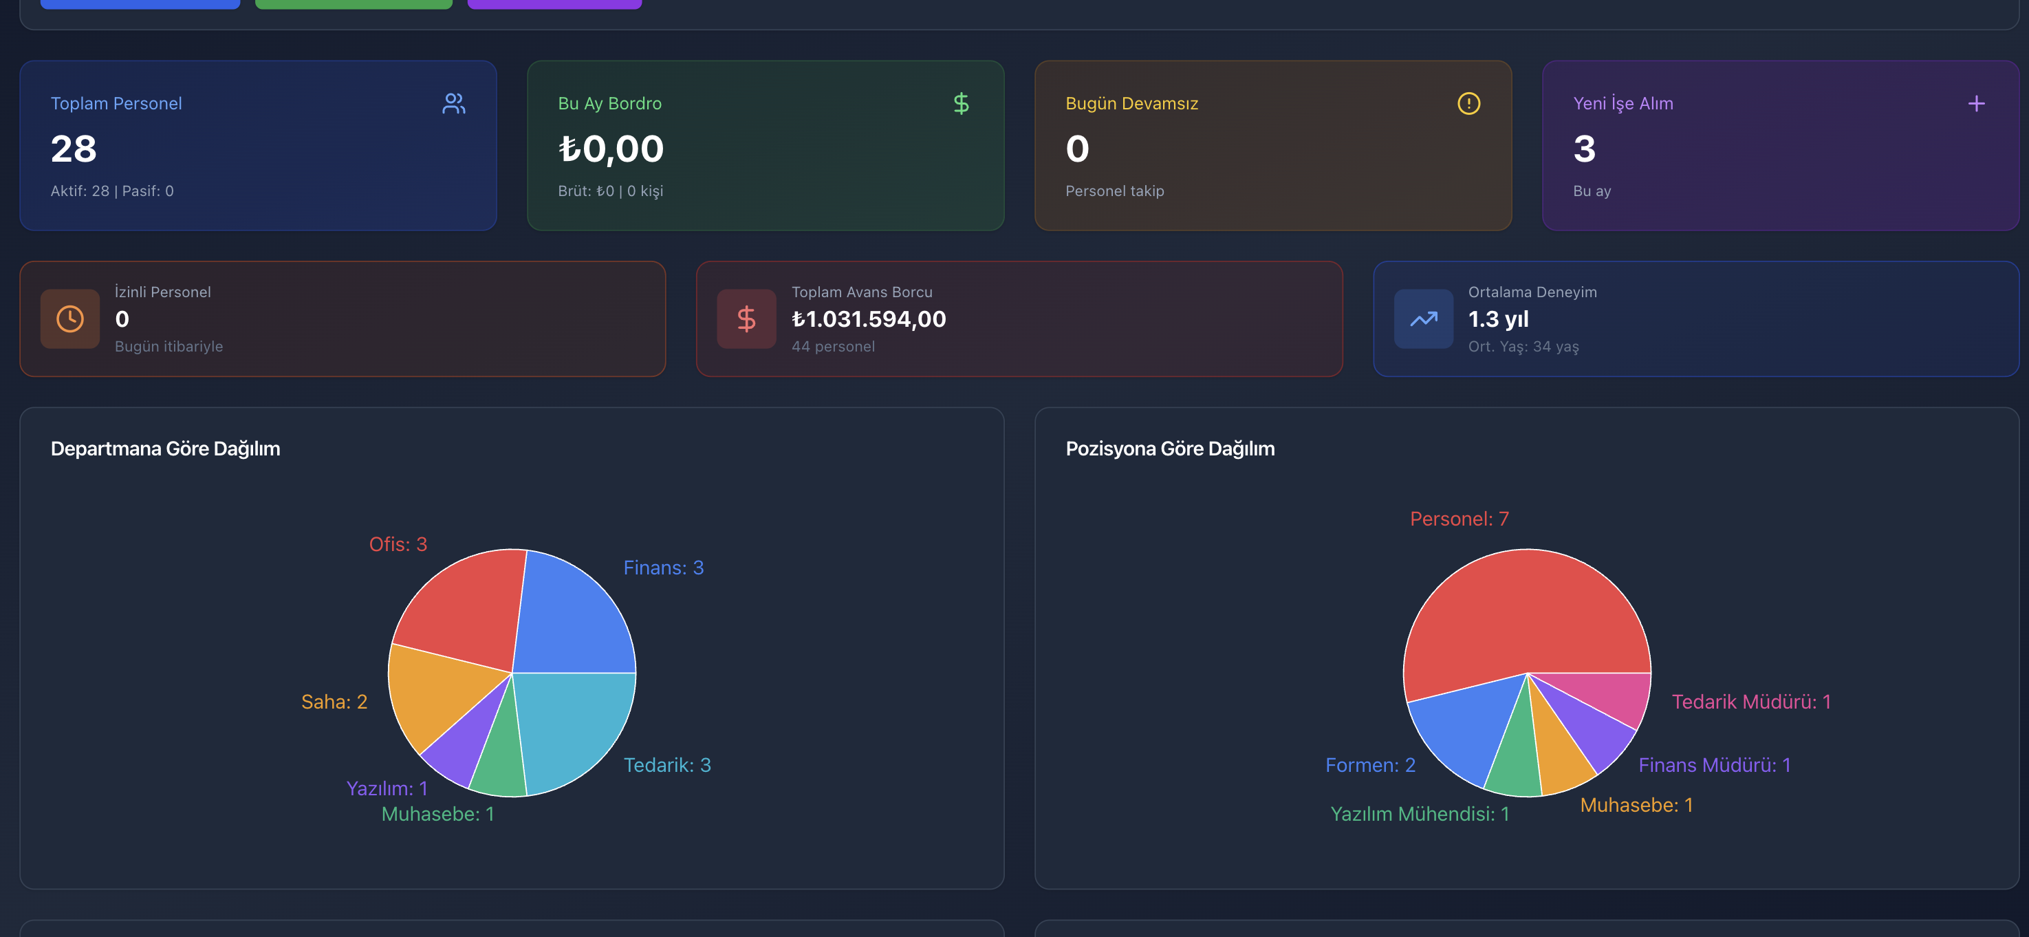This screenshot has width=2029, height=937.
Task: Click the blue button at the top left
Action: tap(140, 3)
